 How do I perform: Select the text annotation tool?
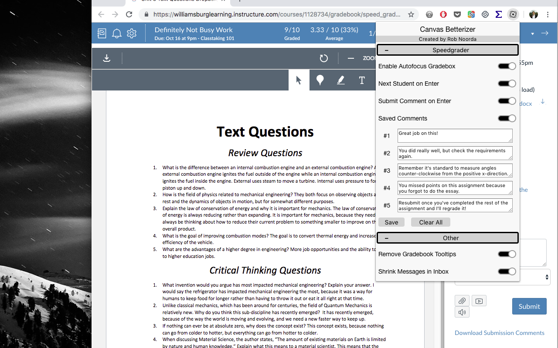[x=361, y=80]
